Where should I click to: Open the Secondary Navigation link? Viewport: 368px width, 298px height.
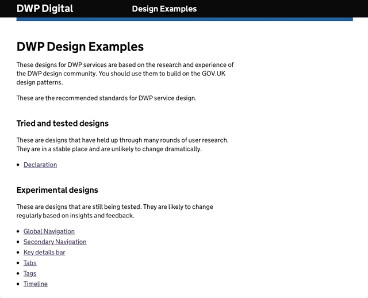pos(55,242)
